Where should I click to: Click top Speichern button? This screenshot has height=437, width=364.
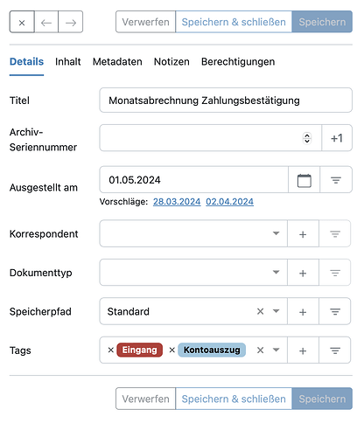[322, 22]
